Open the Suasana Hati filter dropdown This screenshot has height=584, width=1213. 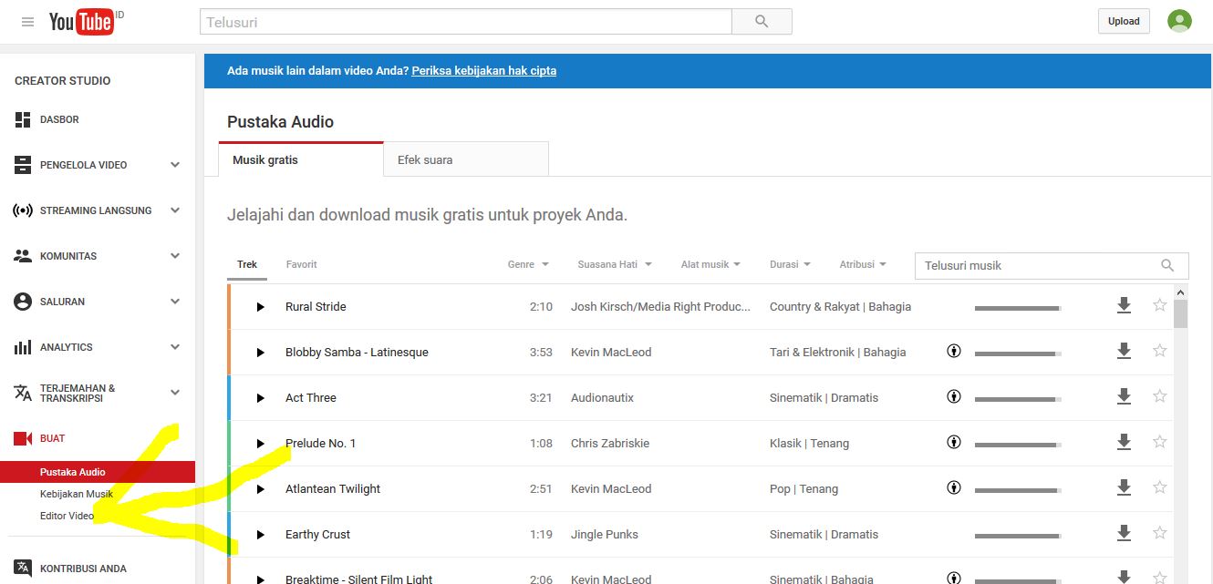pos(615,264)
